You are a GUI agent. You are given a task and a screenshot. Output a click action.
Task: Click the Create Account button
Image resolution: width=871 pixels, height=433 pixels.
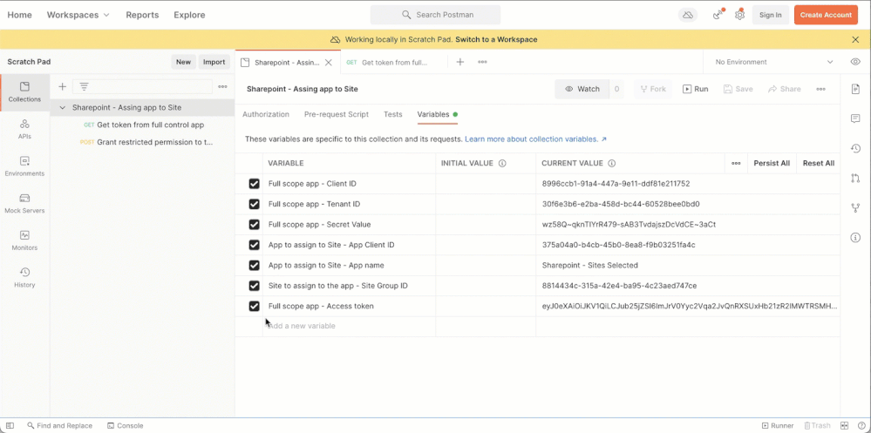[826, 15]
